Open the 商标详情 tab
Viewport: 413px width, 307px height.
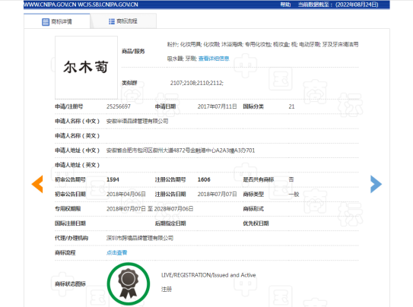[x=57, y=21]
